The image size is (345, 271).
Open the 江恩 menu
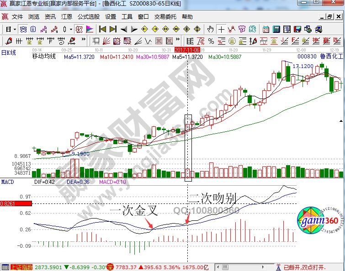click(67, 17)
